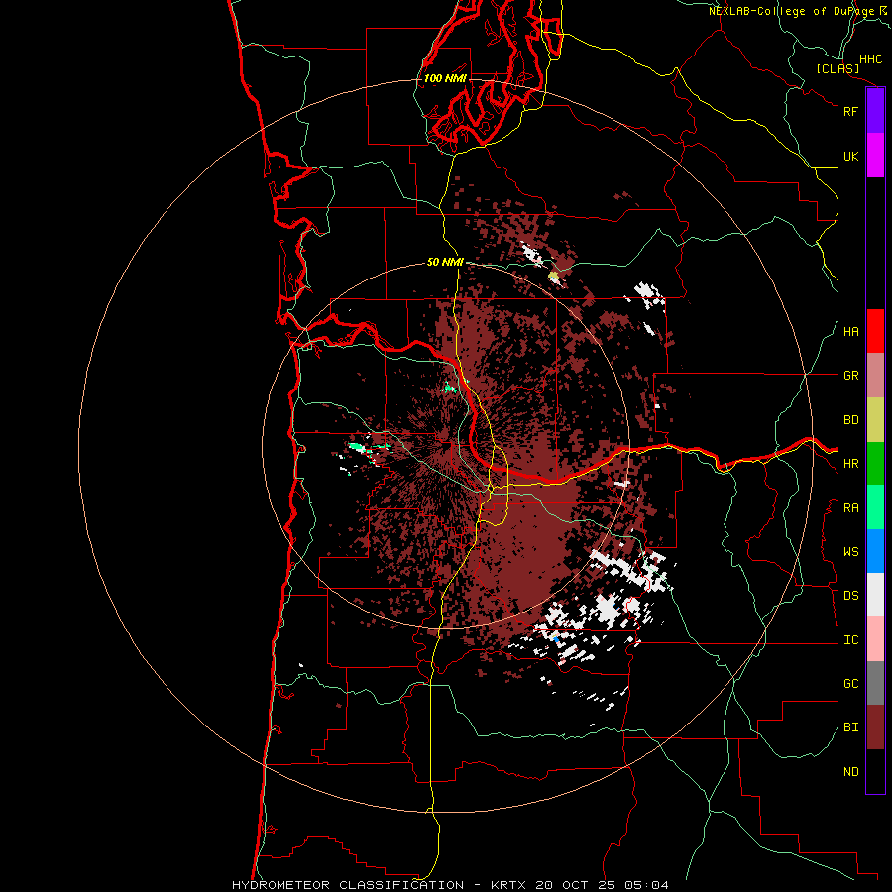Screen dimensions: 892x892
Task: Click the HHC product label
Action: (870, 59)
